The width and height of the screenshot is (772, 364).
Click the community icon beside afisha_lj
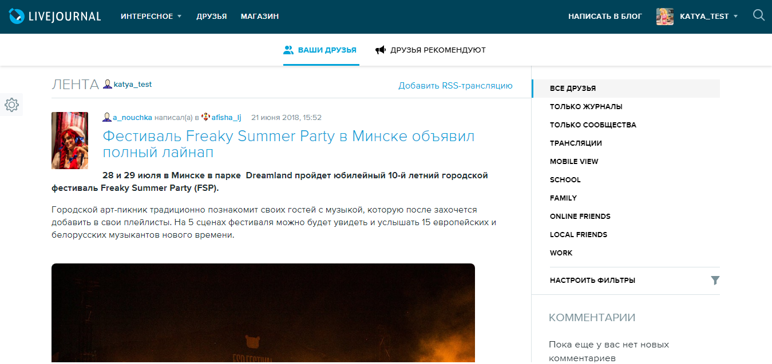click(x=205, y=117)
